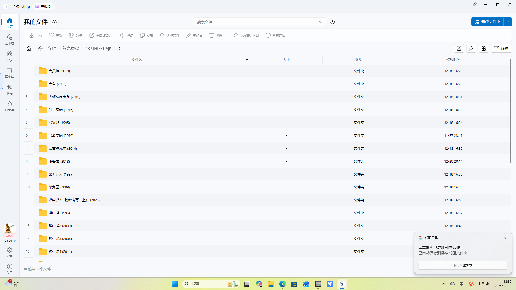The width and height of the screenshot is (516, 290).
Task: Select the 大鱼 (2003) folder
Action: click(272, 84)
